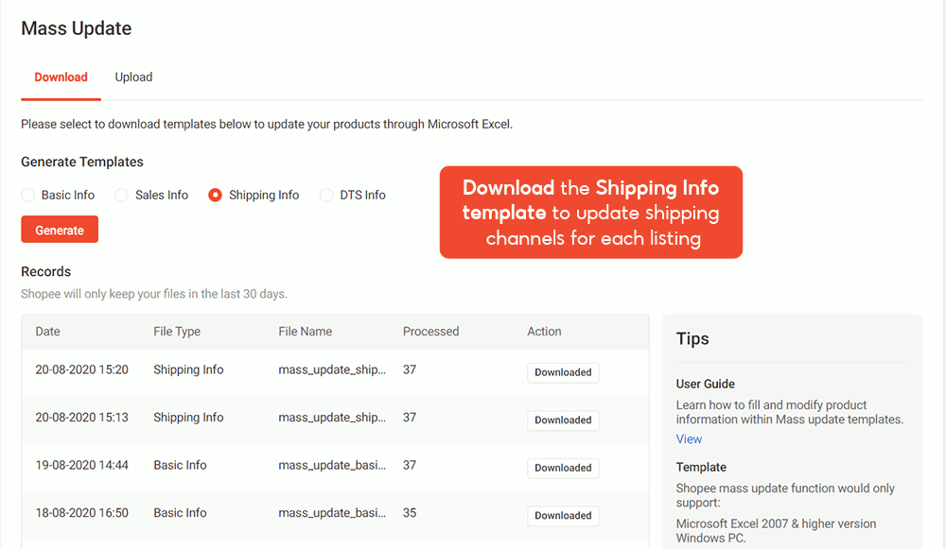Click Downloaded for the 18-08-2020 16:50 record
This screenshot has height=549, width=946.
(x=563, y=516)
